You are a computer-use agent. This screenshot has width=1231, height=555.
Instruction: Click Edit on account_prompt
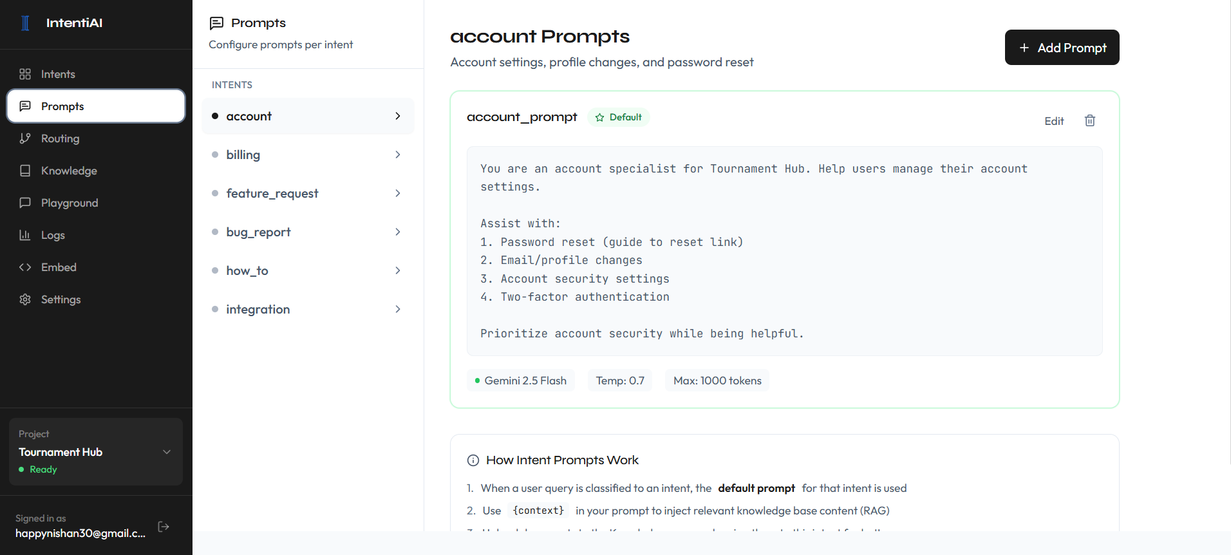1054,121
